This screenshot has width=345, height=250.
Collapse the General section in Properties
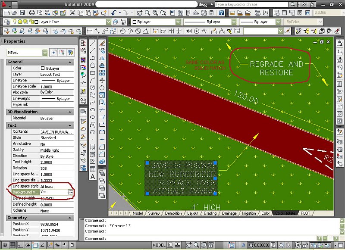point(70,62)
